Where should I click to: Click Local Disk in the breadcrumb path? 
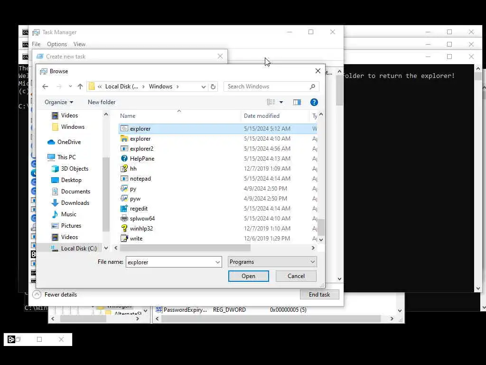[x=121, y=86]
